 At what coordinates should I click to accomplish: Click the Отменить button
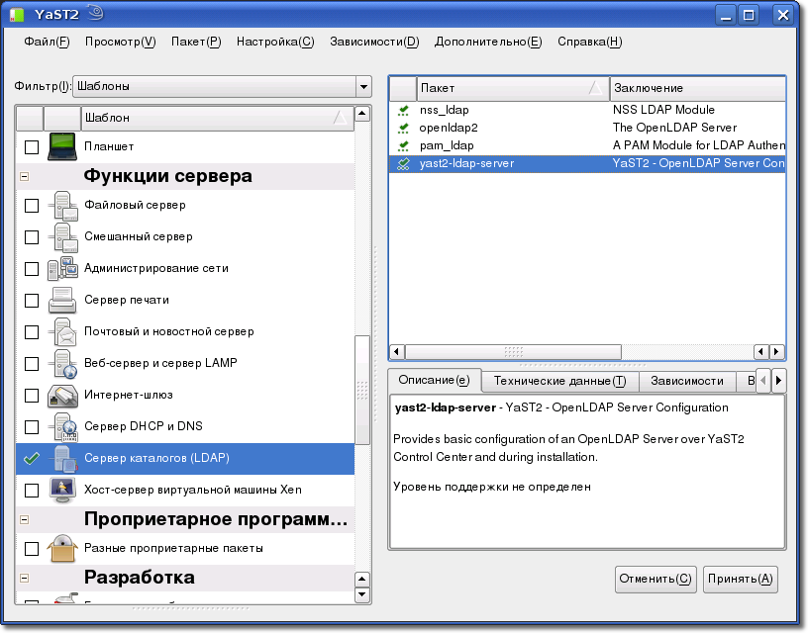[656, 580]
